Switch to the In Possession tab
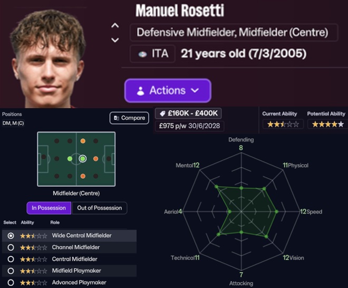The width and height of the screenshot is (348, 288). coord(49,208)
